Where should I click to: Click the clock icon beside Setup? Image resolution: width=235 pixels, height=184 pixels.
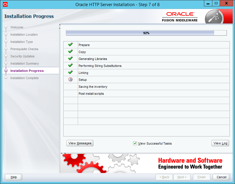pos(70,80)
